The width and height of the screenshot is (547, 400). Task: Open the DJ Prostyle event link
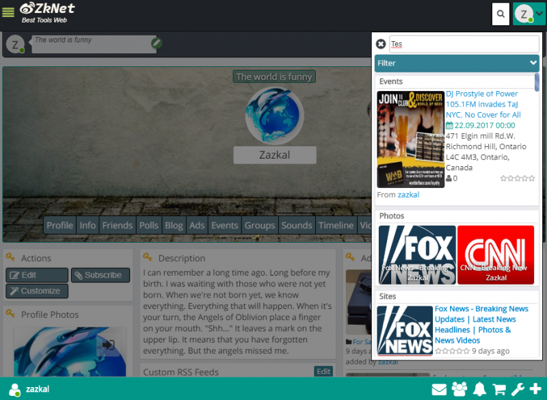coord(483,104)
